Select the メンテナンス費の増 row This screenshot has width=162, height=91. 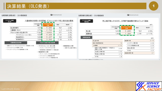coord(140,43)
